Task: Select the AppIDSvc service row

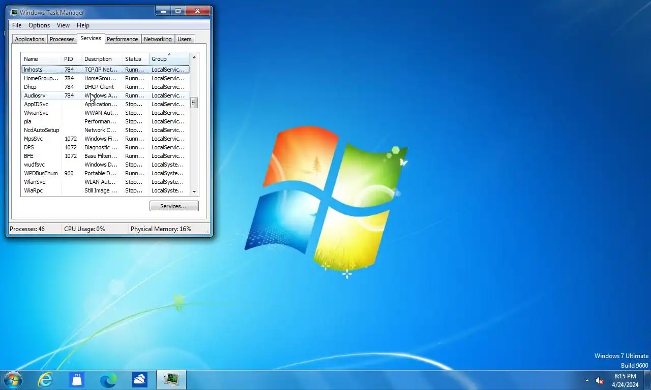Action: (105, 104)
